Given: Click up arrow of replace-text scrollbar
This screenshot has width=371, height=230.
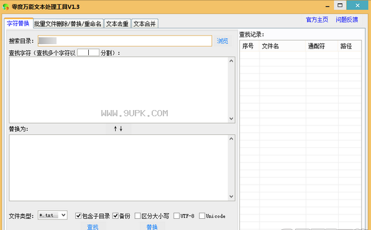Looking at the screenshot, I should [x=231, y=139].
